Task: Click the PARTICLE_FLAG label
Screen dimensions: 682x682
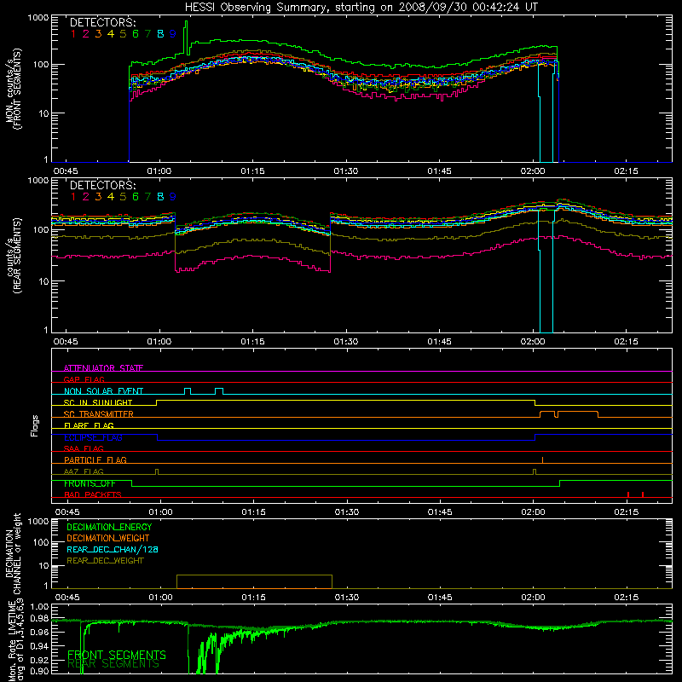Action: tap(95, 459)
